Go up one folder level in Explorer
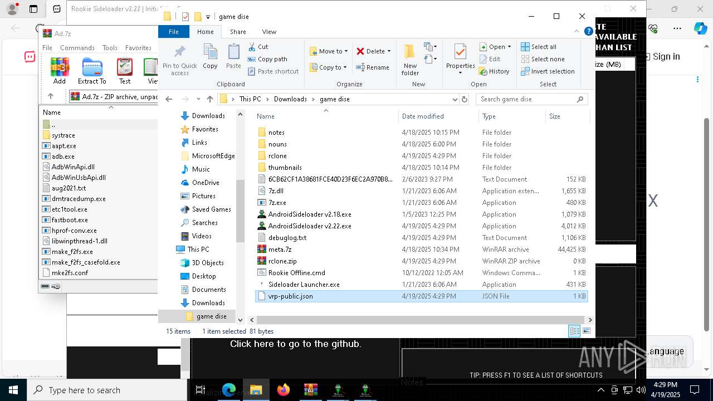The image size is (713, 401). pos(209,99)
